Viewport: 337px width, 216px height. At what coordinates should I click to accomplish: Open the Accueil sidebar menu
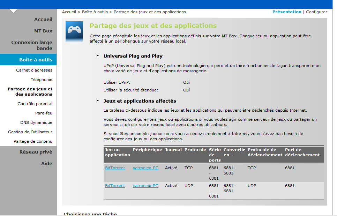tap(43, 19)
